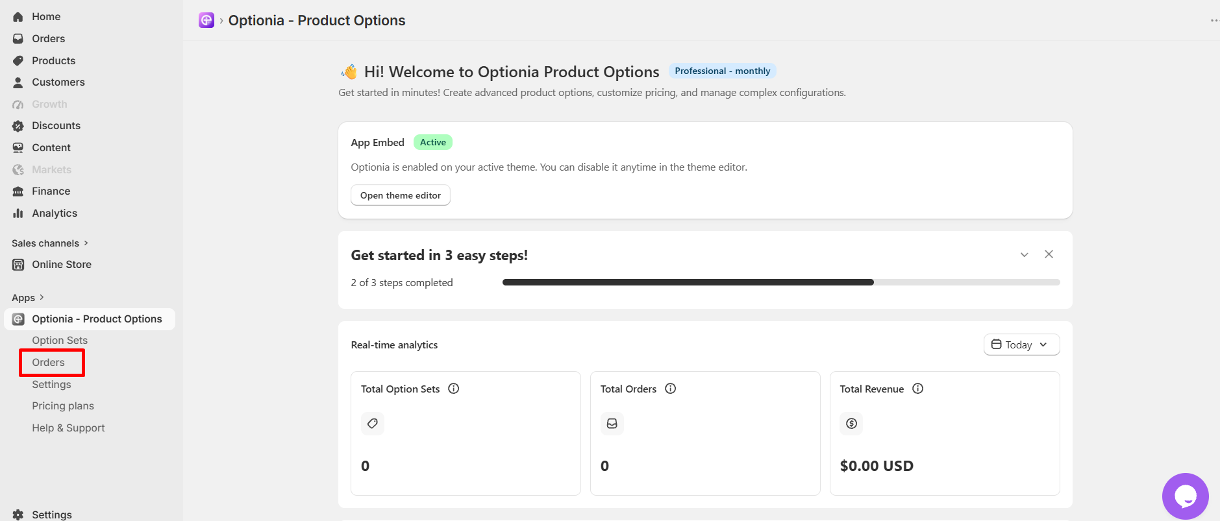Screen dimensions: 1220x521
Task: Dismiss the Get started steps card
Action: [x=1049, y=254]
